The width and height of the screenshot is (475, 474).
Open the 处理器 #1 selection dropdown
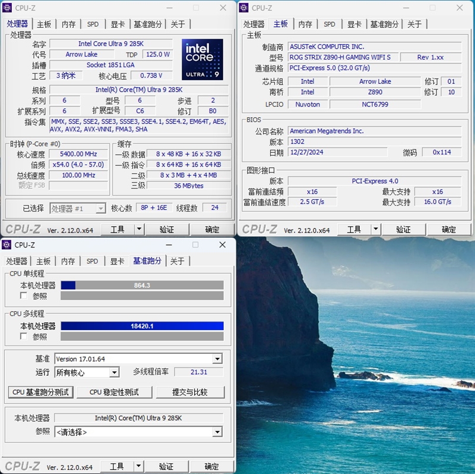coord(101,209)
